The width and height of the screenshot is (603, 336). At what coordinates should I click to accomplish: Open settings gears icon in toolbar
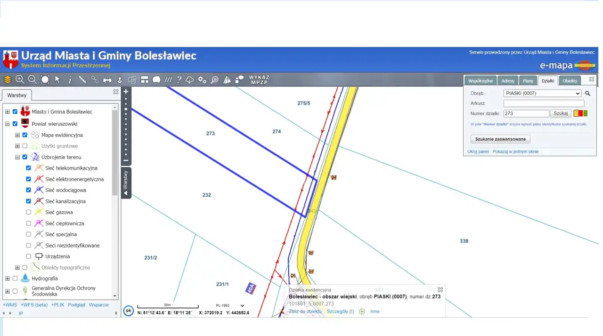point(202,80)
